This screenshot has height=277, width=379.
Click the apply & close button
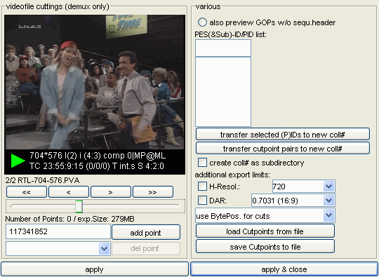click(x=284, y=269)
